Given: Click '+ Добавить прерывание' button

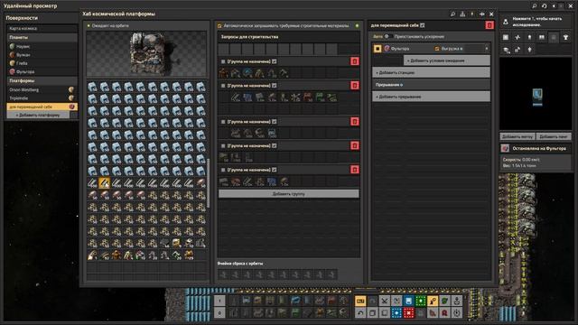Looking at the screenshot, I should tap(432, 97).
